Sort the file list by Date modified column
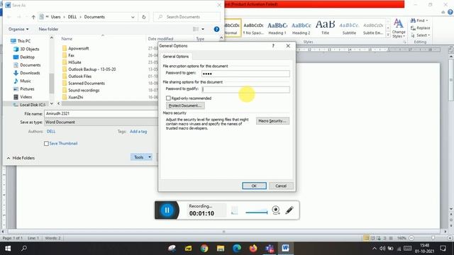Image resolution: width=454 pixels, height=255 pixels. (160, 39)
